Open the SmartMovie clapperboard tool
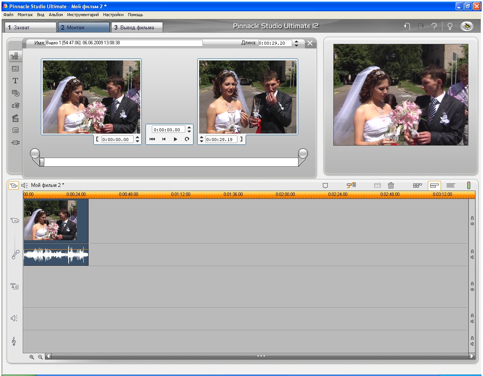 15,118
